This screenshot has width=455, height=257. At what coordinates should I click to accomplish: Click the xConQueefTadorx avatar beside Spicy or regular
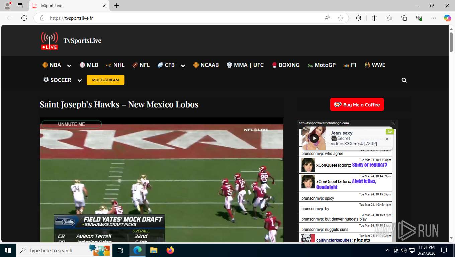coord(308,165)
